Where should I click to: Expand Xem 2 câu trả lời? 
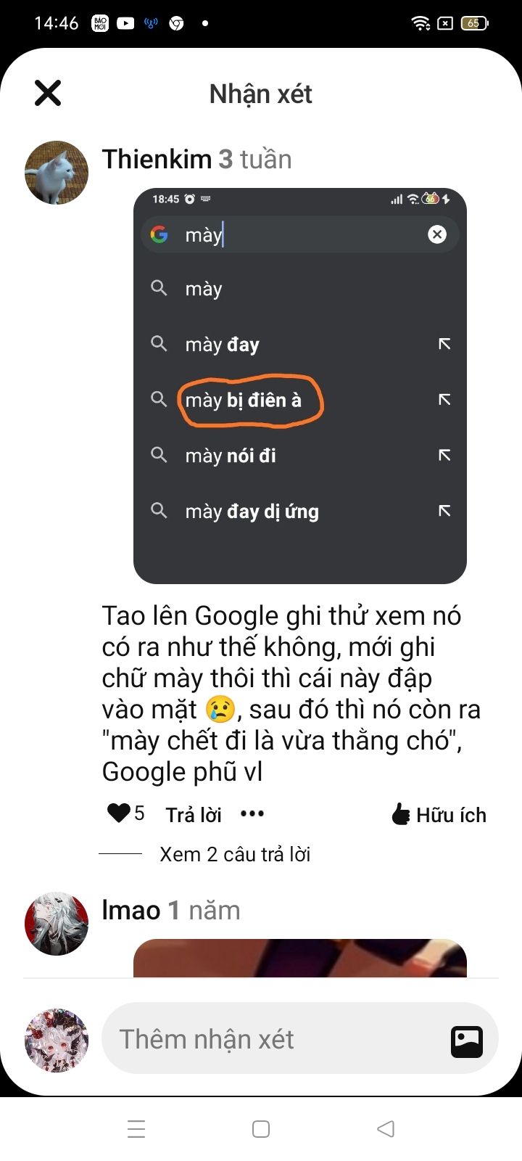pyautogui.click(x=235, y=854)
